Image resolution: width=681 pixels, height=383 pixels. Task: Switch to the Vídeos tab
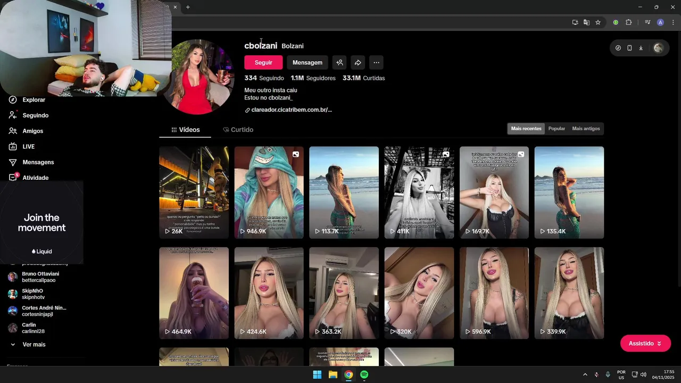(x=185, y=130)
